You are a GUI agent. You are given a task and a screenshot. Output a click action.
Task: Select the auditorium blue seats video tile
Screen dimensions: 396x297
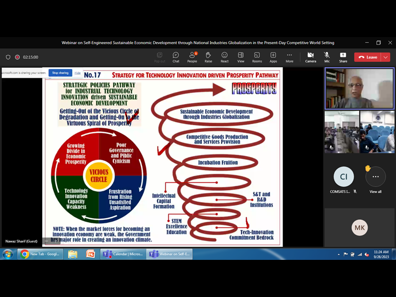coord(377,132)
